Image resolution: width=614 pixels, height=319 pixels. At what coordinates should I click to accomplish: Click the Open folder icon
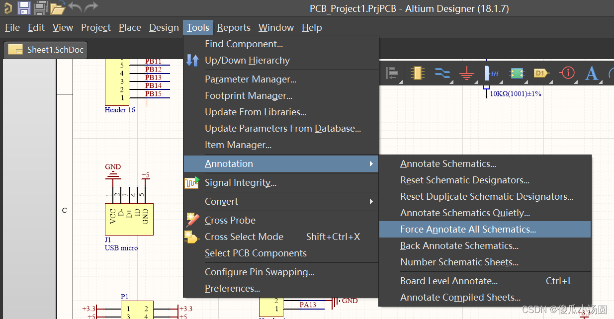pyautogui.click(x=58, y=8)
